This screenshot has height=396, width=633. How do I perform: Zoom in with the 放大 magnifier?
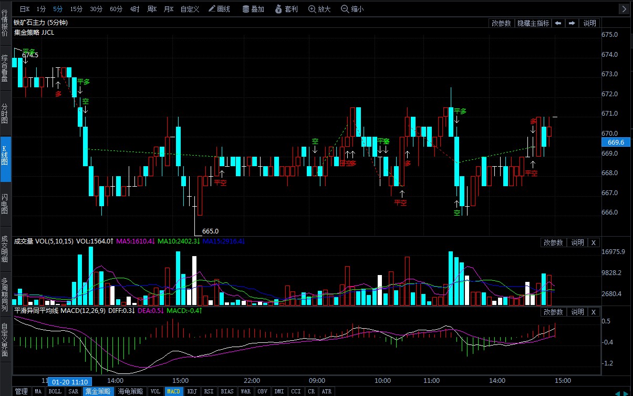pos(319,9)
